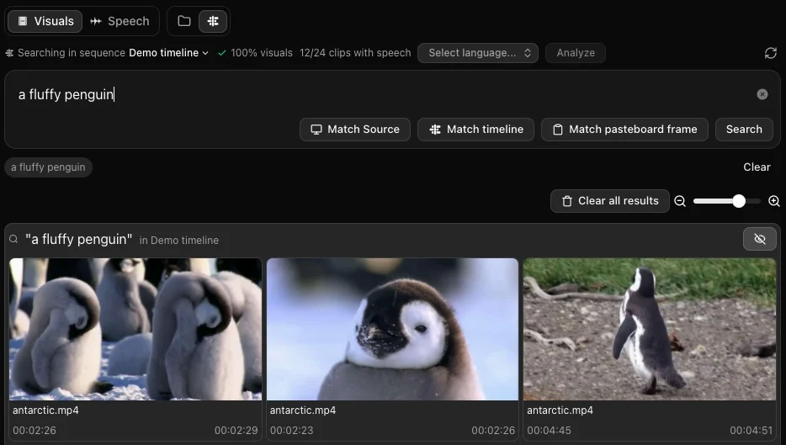The height and width of the screenshot is (445, 786).
Task: Click the Clear all results button
Action: (609, 201)
